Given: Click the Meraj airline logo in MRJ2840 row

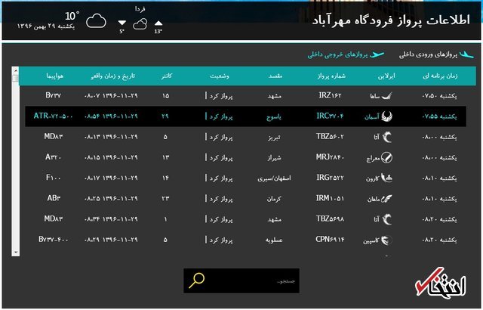Looking at the screenshot, I should click(x=387, y=157).
